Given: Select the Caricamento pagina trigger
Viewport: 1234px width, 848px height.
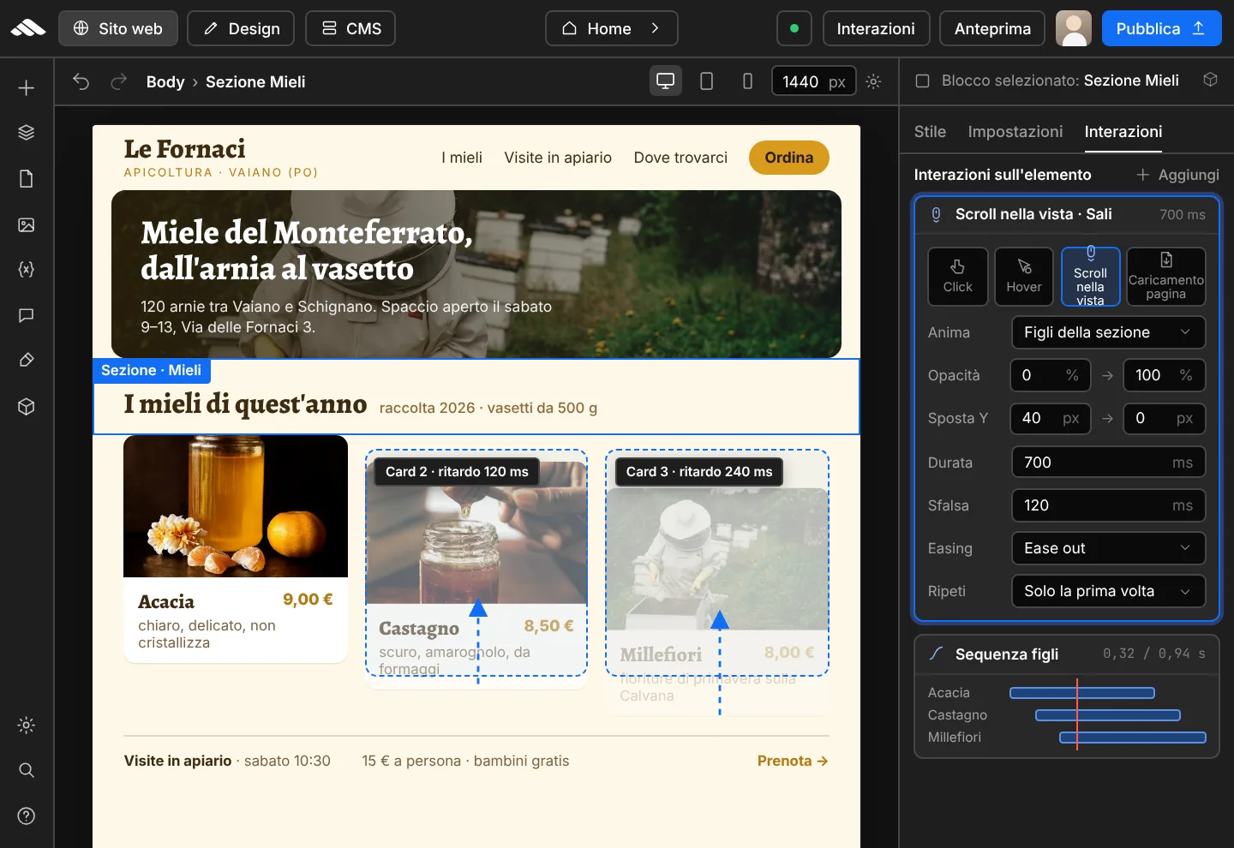Looking at the screenshot, I should point(1166,277).
